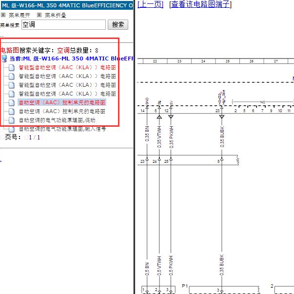Image resolution: width=294 pixels, height=294 pixels.
Task: Open third 智能型自动空调（AAC（KLA））电路图 entry
Action: [67, 85]
